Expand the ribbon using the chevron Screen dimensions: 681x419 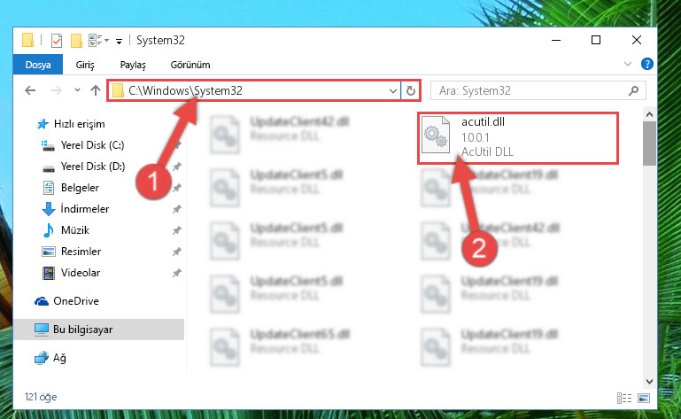[628, 65]
